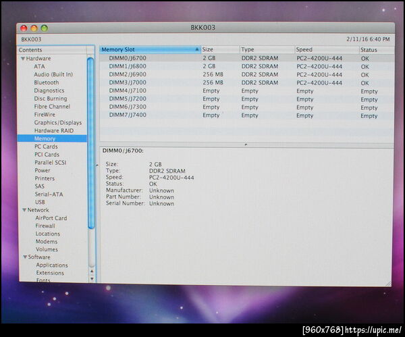Viewport: 405px width, 337px height.
Task: Click PC2-4200U-444 speed detail value
Action: [171, 178]
